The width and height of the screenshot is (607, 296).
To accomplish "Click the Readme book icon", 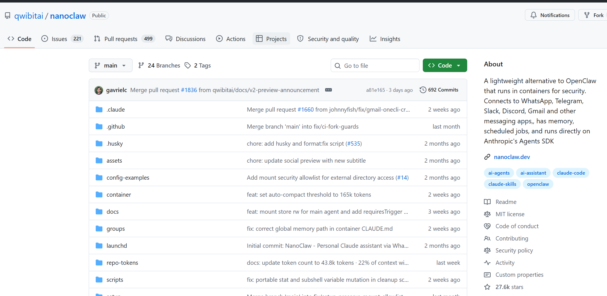I will [x=487, y=202].
